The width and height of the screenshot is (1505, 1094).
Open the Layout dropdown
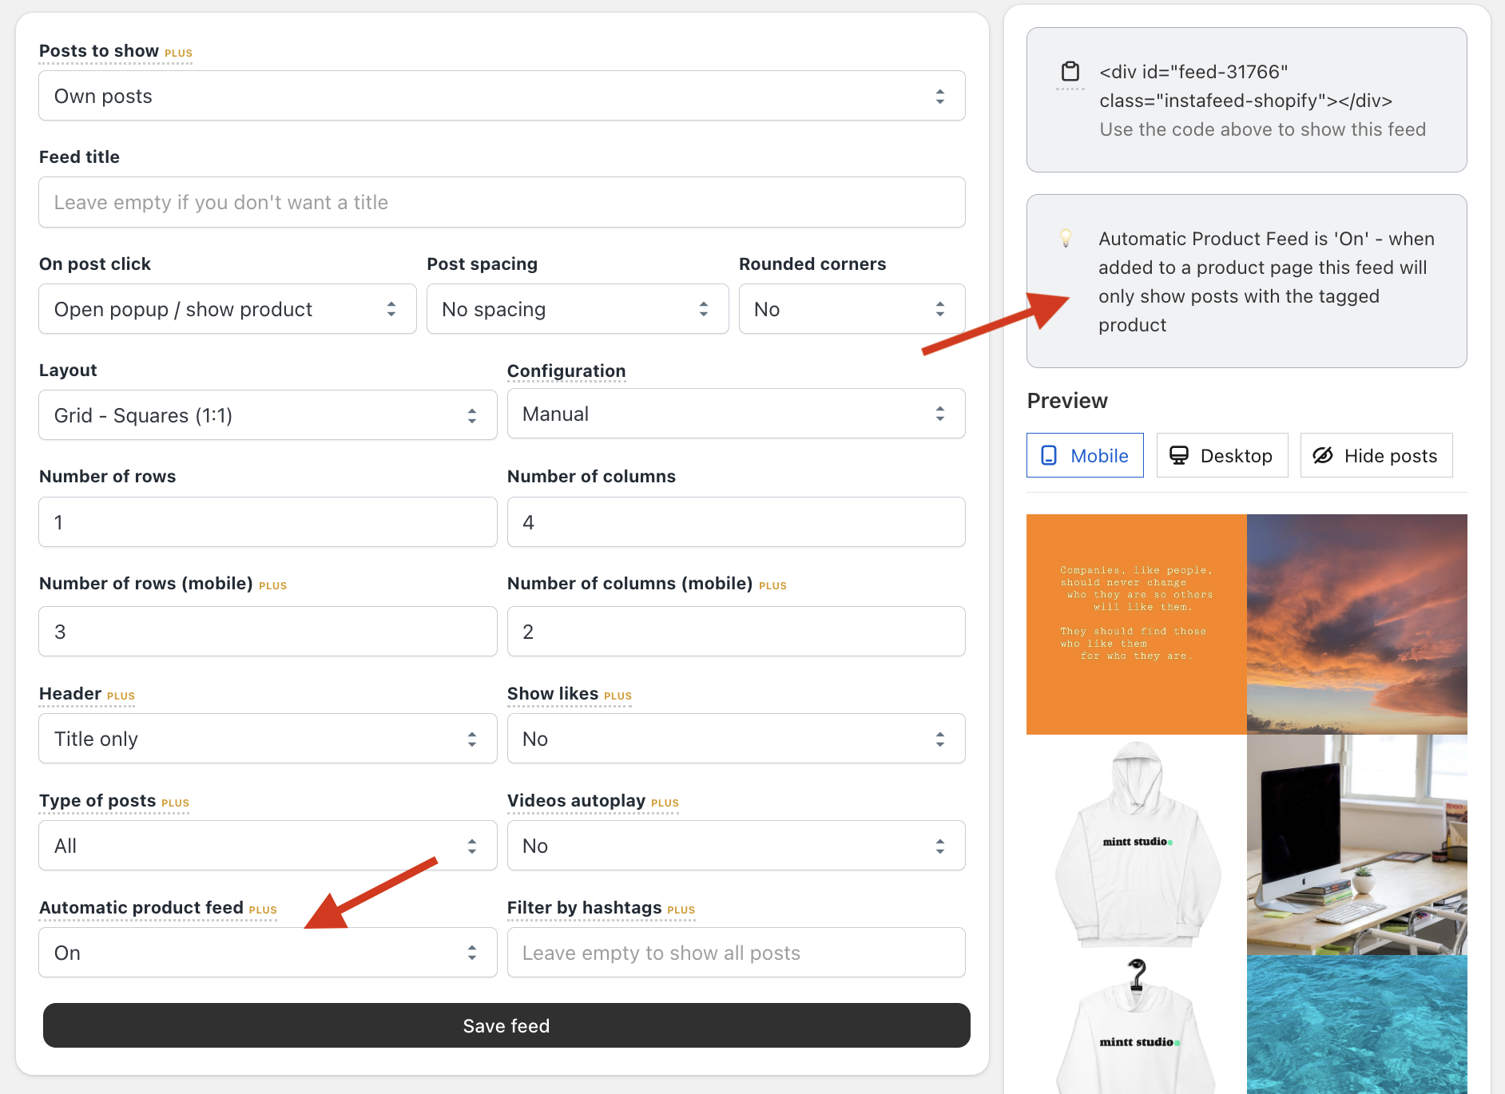tap(268, 415)
